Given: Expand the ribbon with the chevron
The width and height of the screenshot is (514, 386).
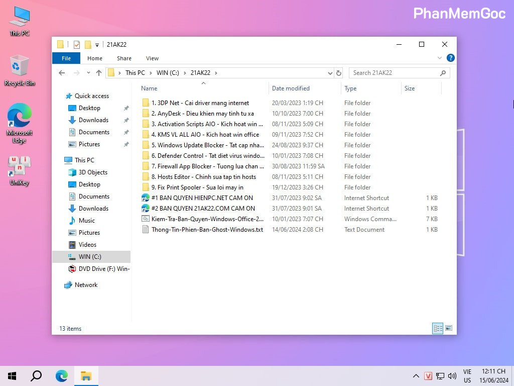Looking at the screenshot, I should [x=440, y=58].
